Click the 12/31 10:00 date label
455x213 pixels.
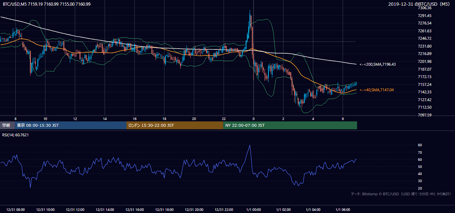[46, 210]
